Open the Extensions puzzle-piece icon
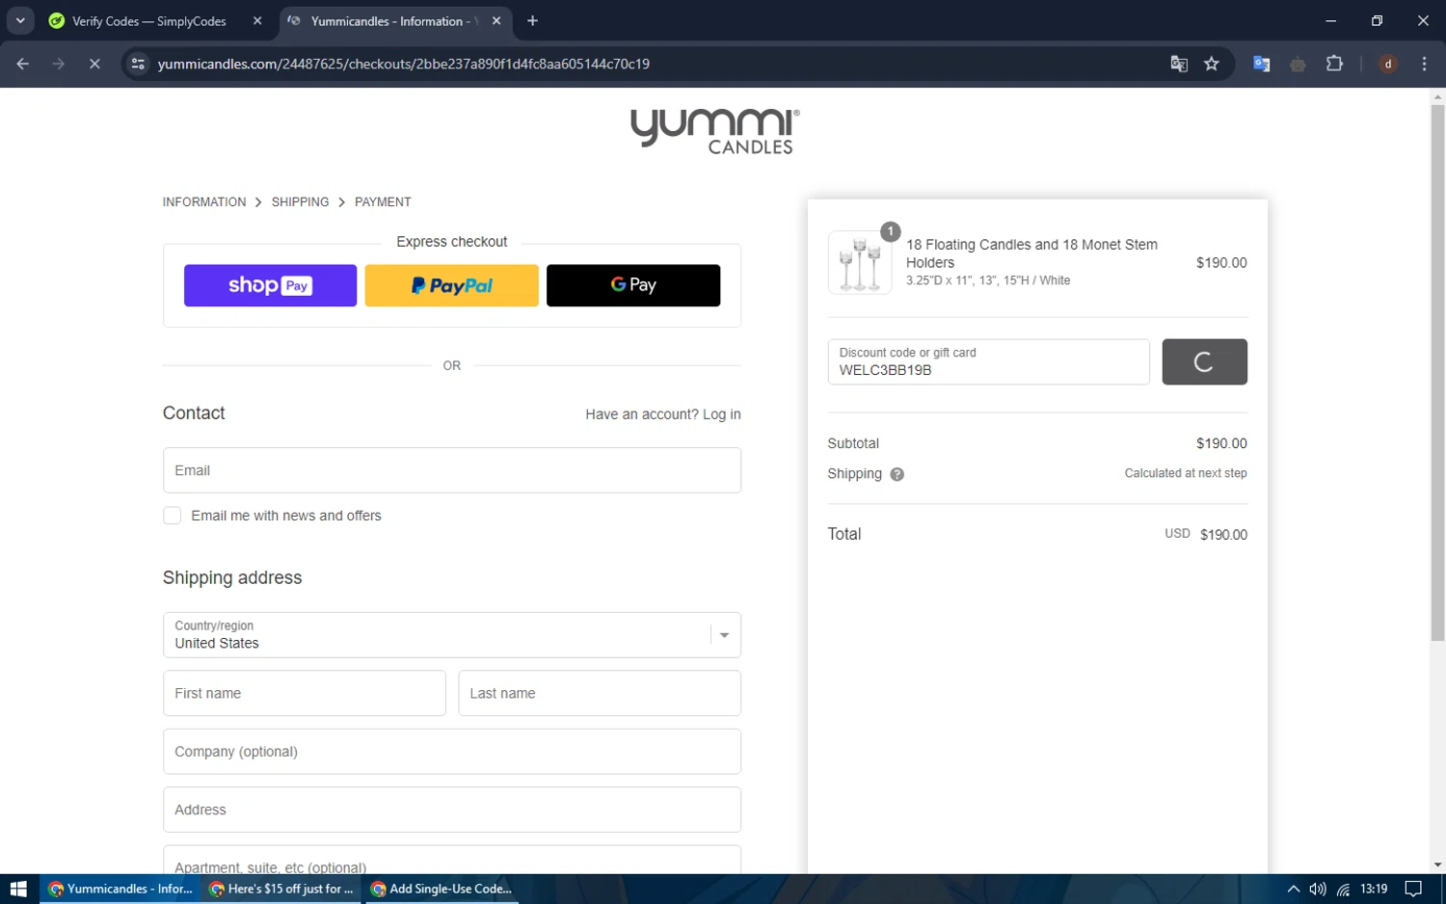 click(x=1334, y=64)
